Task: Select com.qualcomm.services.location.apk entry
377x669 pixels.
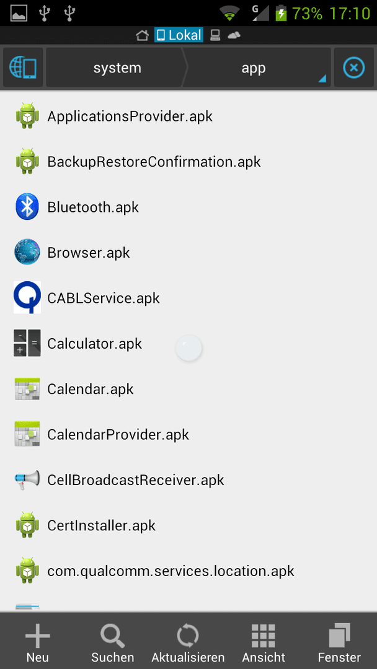Action: (188, 571)
